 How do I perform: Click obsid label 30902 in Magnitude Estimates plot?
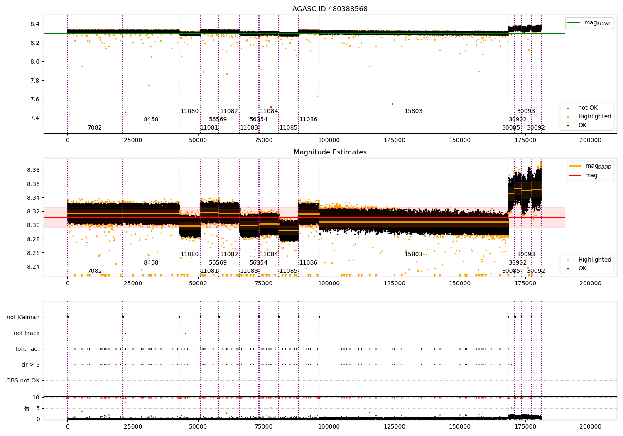point(518,262)
